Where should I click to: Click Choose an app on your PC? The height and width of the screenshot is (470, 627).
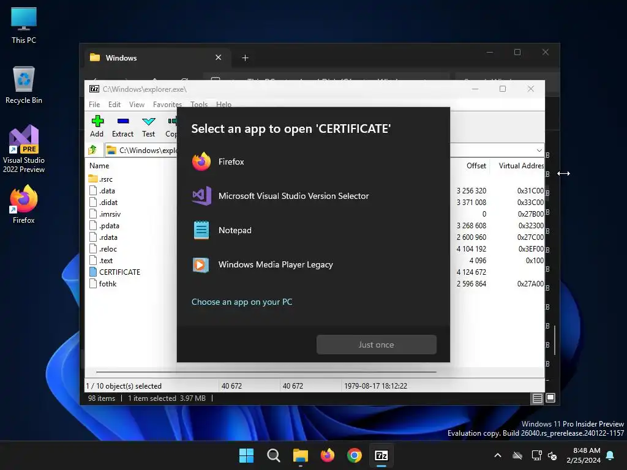point(241,302)
